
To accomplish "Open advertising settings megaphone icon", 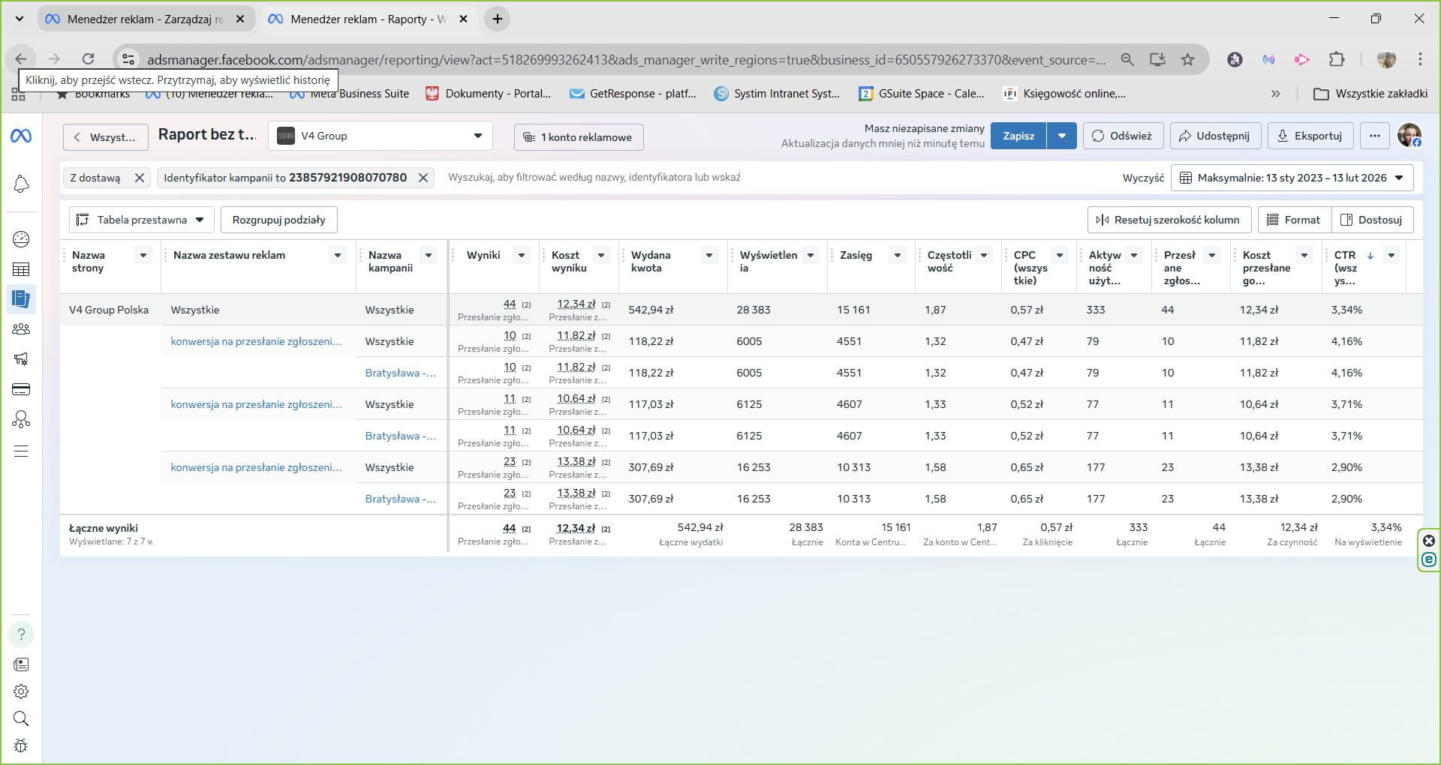I will [x=21, y=359].
